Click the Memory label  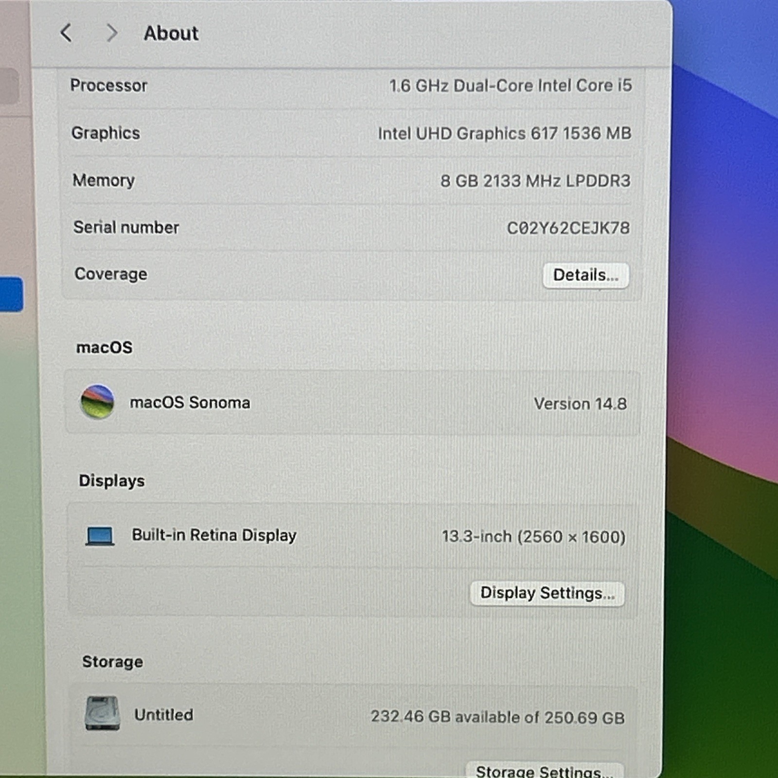(104, 180)
